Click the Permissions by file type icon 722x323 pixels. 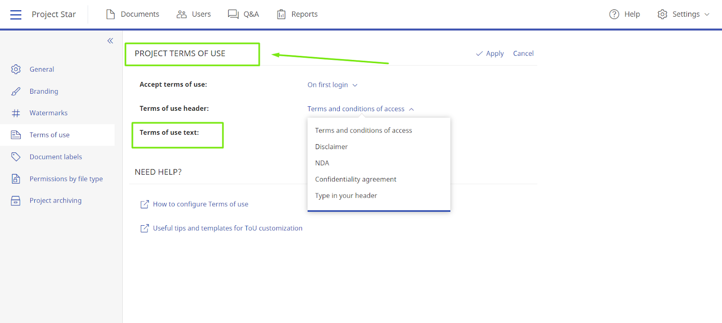[x=16, y=179]
